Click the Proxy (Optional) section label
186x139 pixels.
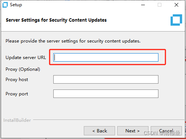23,69
